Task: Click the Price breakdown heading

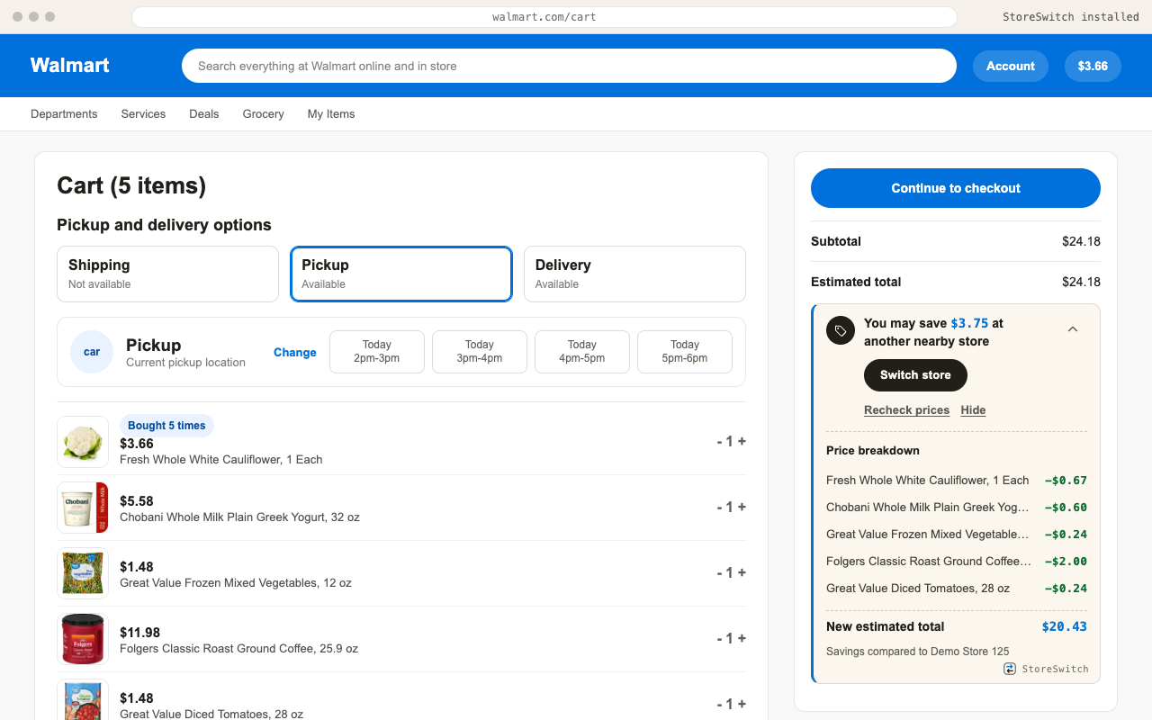Action: [x=873, y=450]
